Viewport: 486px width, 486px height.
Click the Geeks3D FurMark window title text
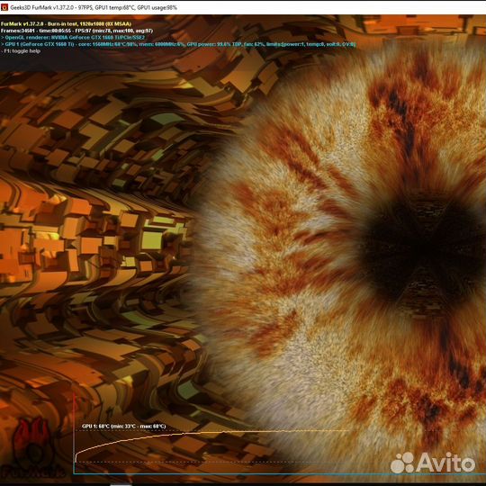94,7
